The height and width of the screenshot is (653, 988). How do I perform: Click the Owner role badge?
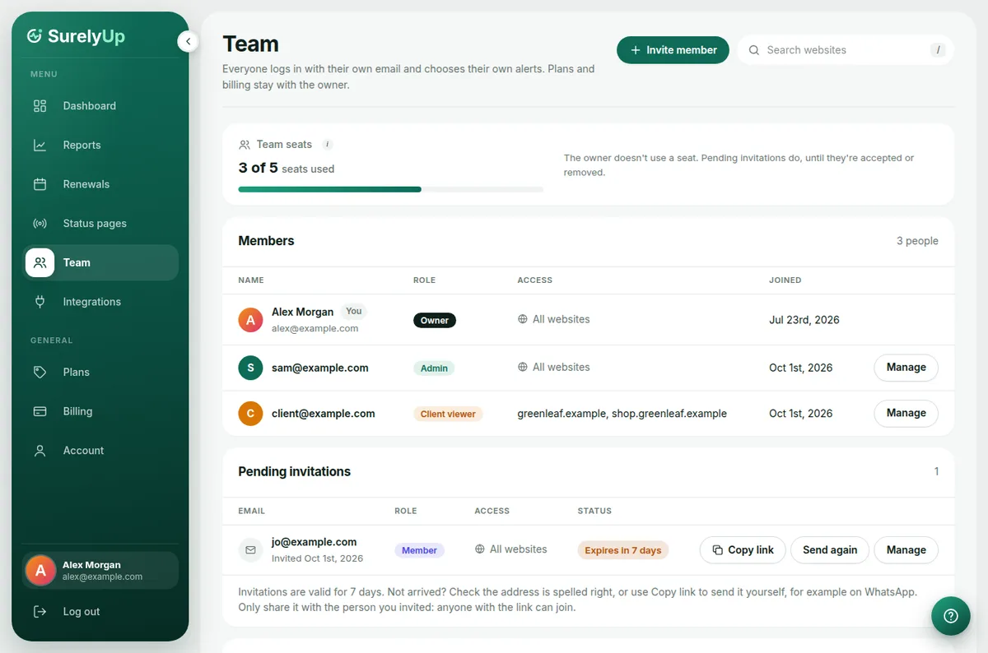435,320
